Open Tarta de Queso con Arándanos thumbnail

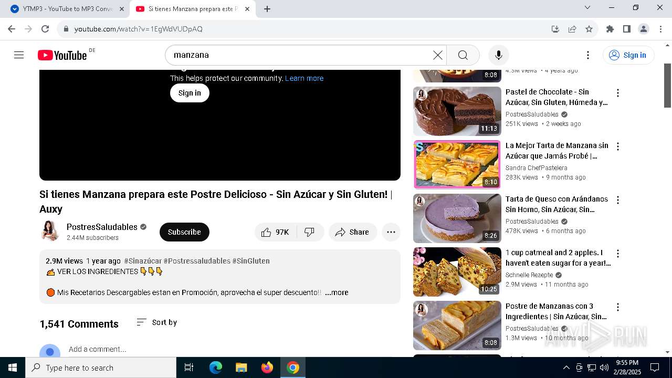pos(457,218)
